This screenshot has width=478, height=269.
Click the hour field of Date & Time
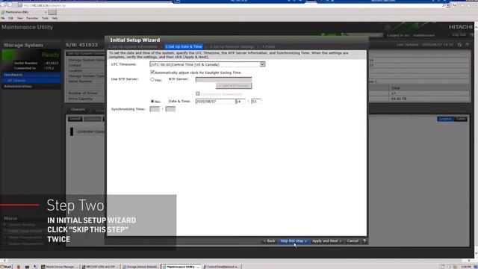[240, 102]
